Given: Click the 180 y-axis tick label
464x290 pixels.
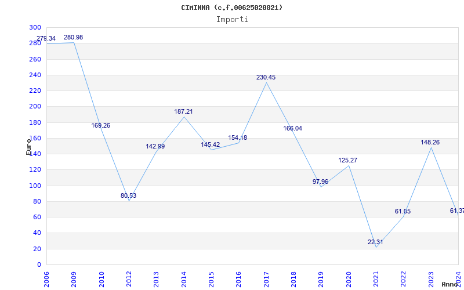Looking at the screenshot, I should point(35,122).
